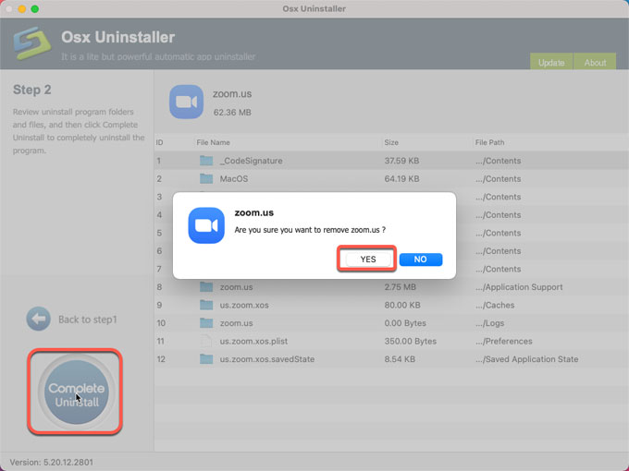This screenshot has height=471, width=629.
Task: Click the .../Saved Application State path
Action: point(526,359)
